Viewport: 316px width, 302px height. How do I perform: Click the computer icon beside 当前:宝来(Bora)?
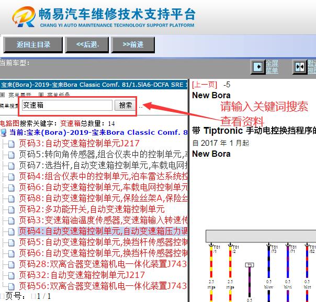4,133
